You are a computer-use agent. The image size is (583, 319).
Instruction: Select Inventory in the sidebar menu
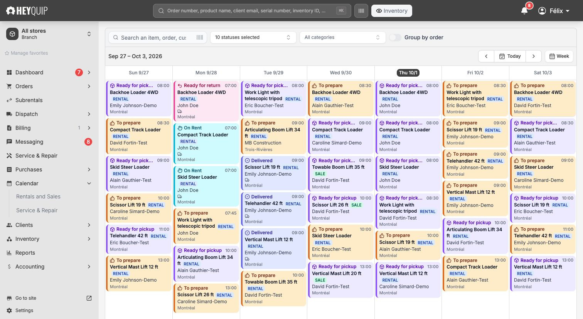click(27, 239)
